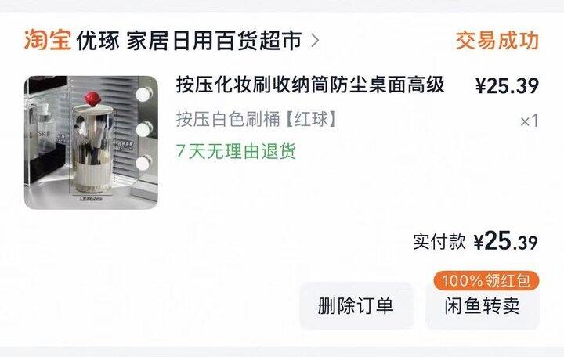Image resolution: width=564 pixels, height=357 pixels.
Task: Click the top mirror light bulb in the thumbnail
Action: point(143,95)
